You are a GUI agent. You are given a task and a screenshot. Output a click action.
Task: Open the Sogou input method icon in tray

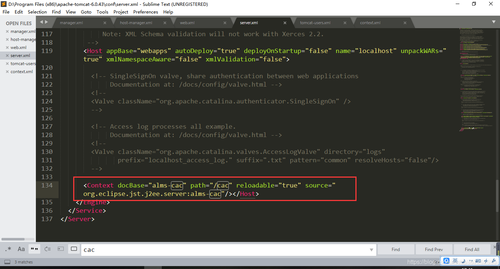tap(446, 261)
